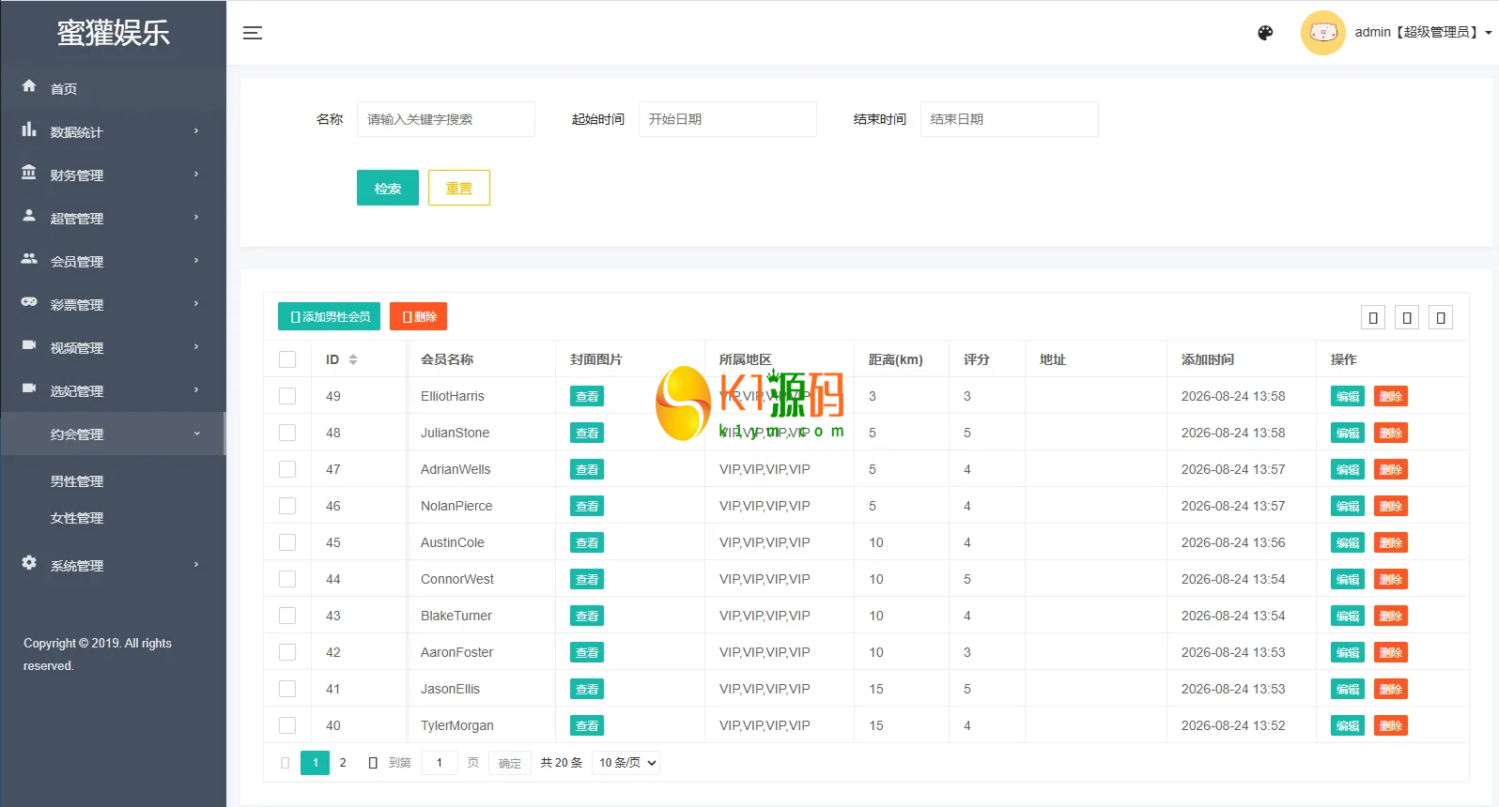Image resolution: width=1499 pixels, height=807 pixels.
Task: Expand the 超管管理 menu chevron
Action: pos(196,217)
